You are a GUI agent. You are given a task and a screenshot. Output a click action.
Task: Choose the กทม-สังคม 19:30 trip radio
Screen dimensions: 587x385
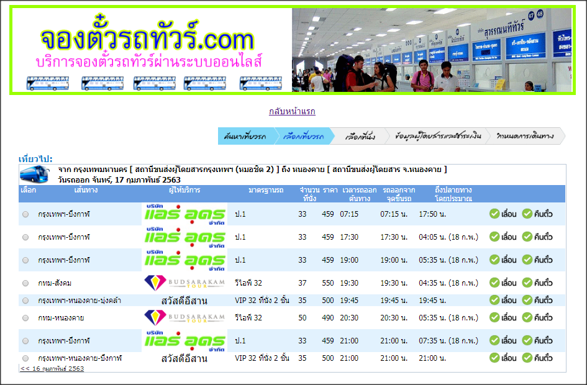click(x=25, y=283)
